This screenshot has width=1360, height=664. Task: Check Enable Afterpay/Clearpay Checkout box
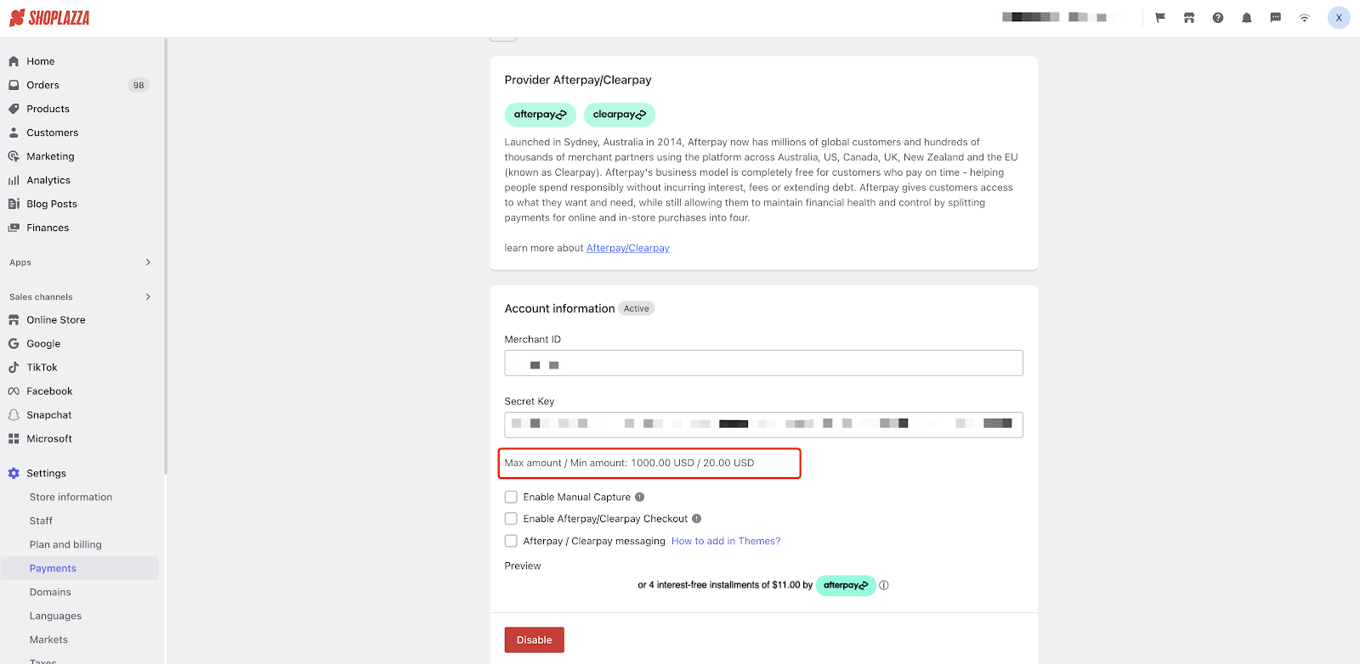pos(511,519)
